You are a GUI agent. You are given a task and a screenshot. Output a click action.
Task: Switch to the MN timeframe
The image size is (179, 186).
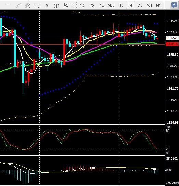[x=159, y=5]
